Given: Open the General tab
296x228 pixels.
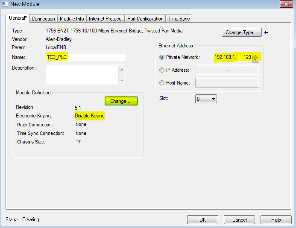Looking at the screenshot, I should pyautogui.click(x=18, y=18).
